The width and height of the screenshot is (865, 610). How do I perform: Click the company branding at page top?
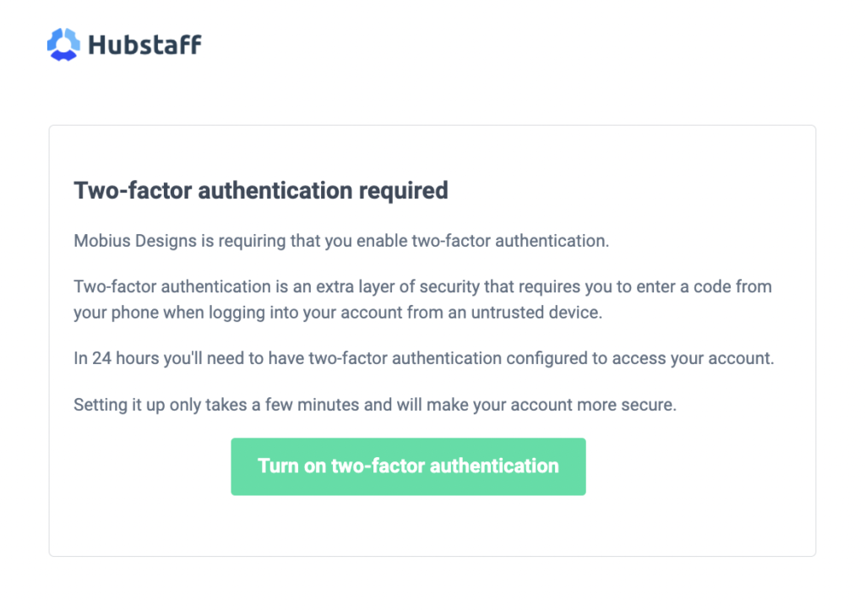tap(122, 43)
